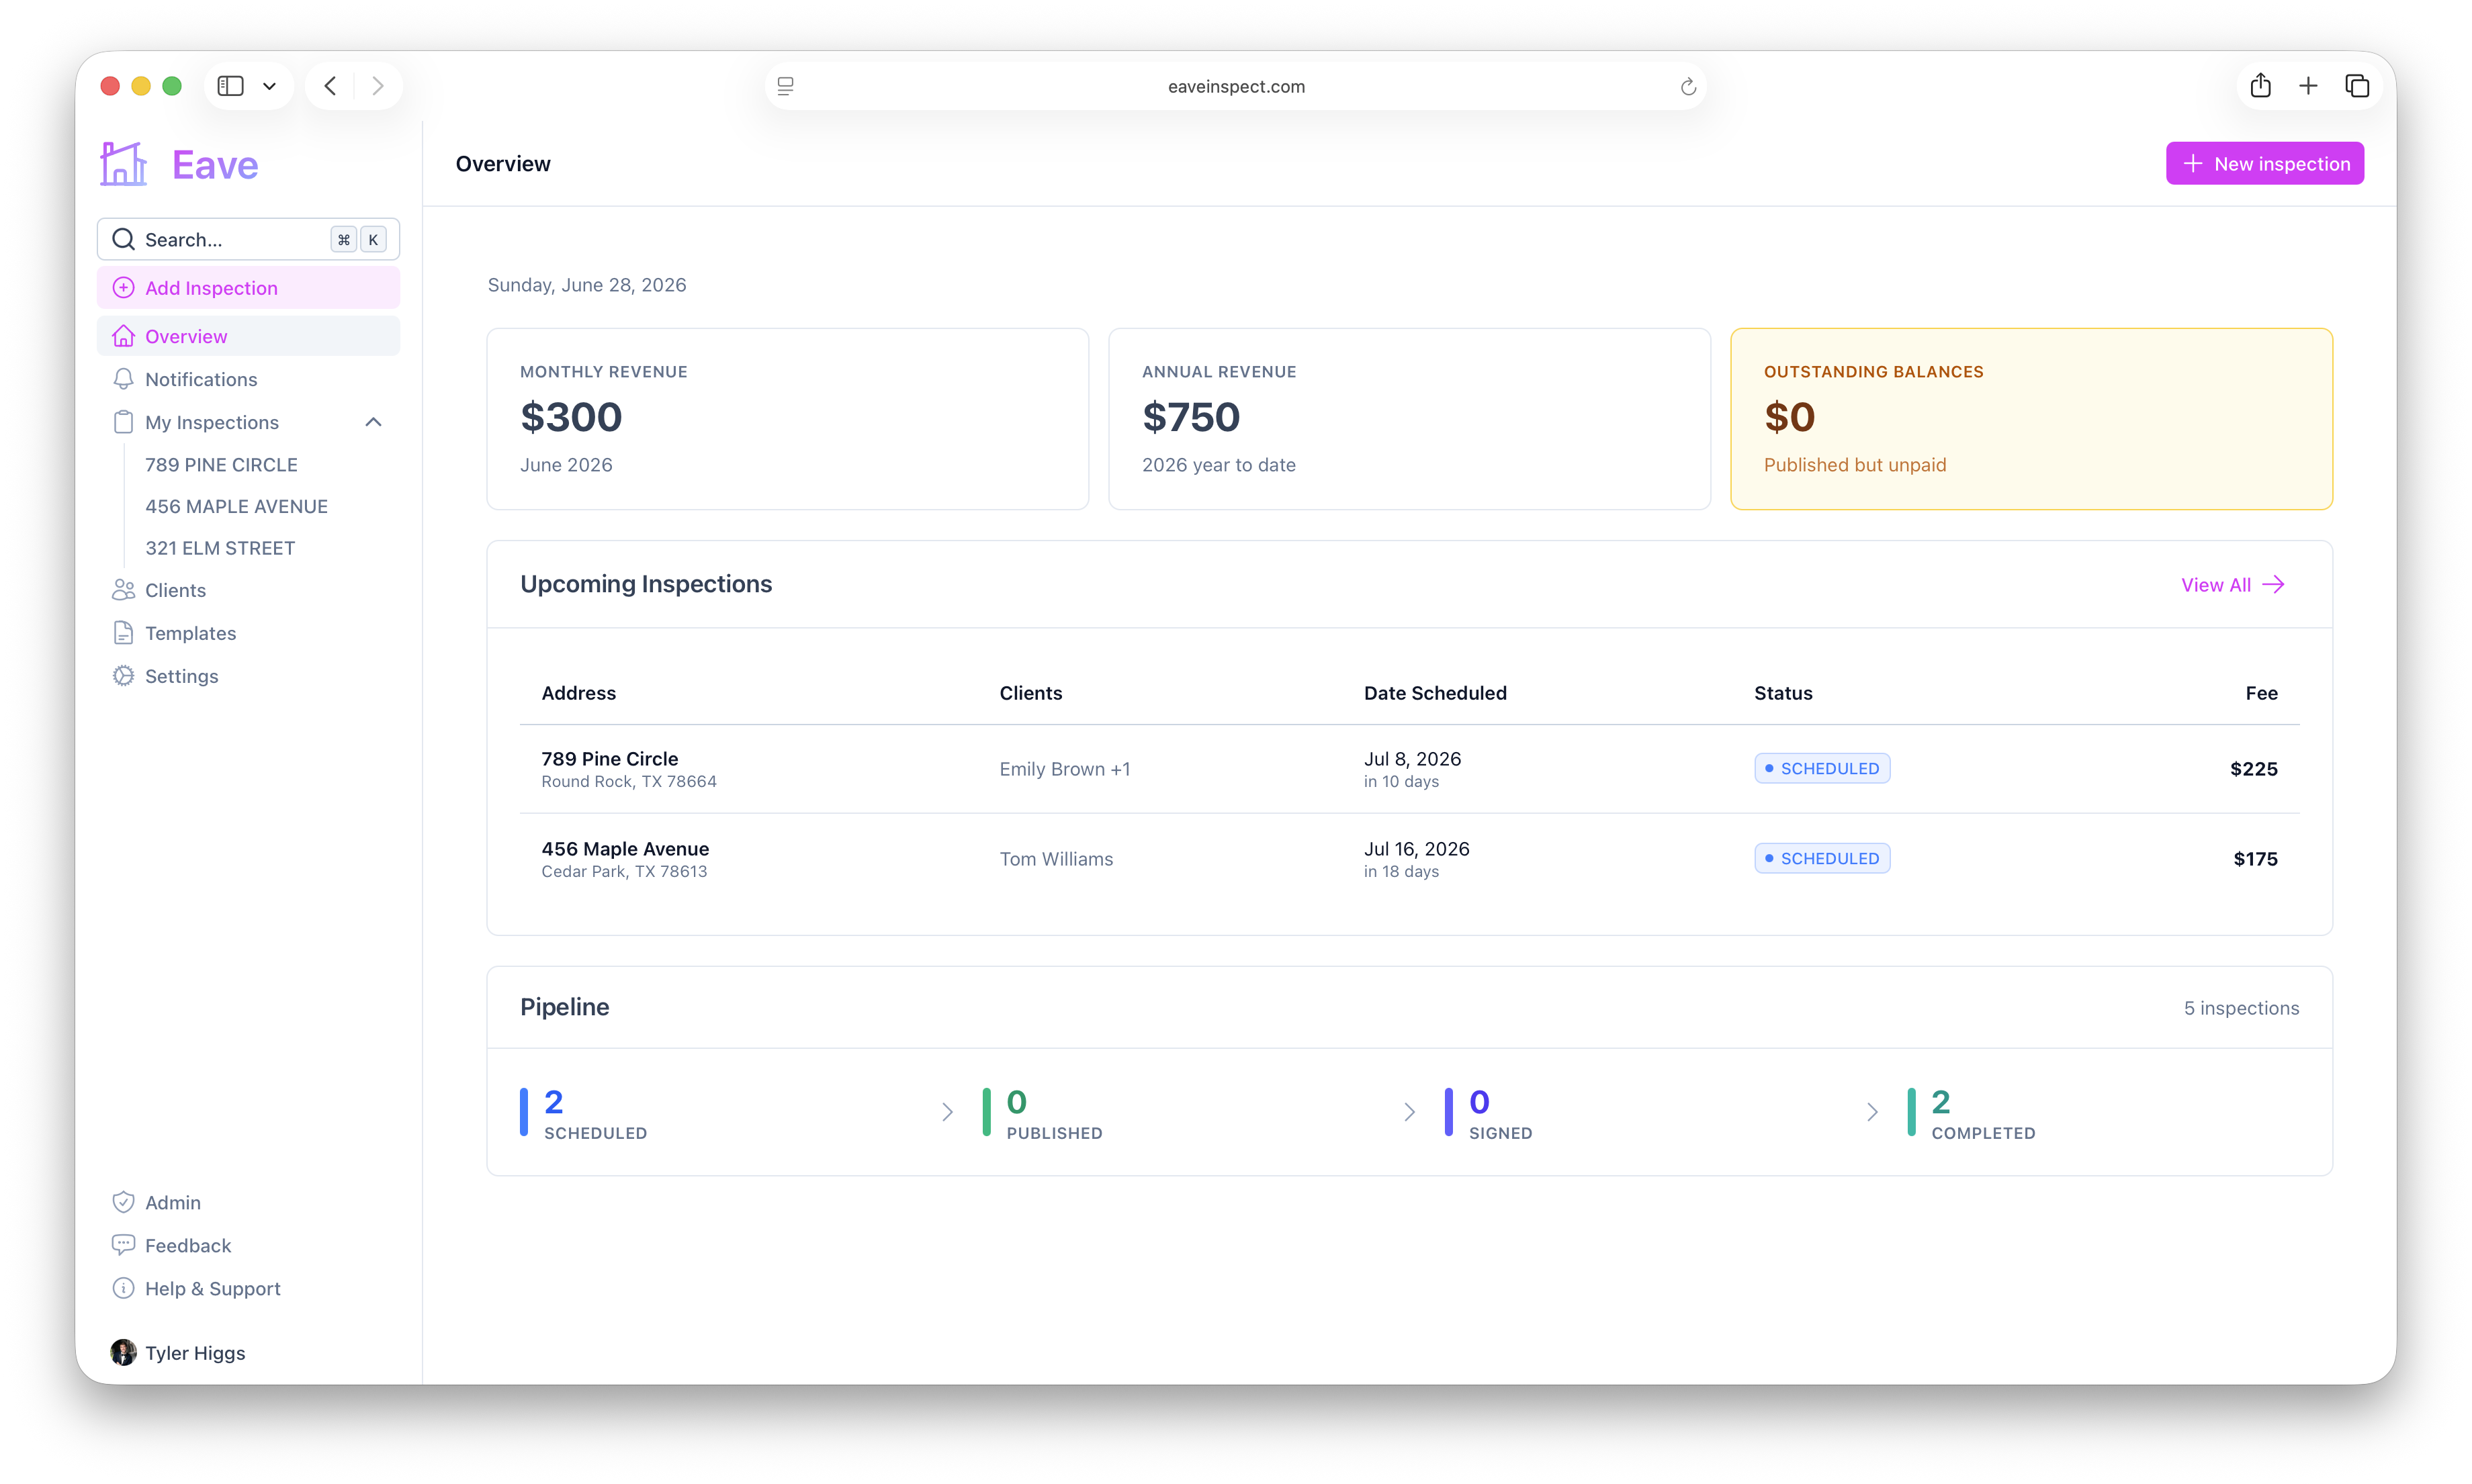Click the New inspection button
Screen dimensions: 2472x1484
pos(2264,164)
